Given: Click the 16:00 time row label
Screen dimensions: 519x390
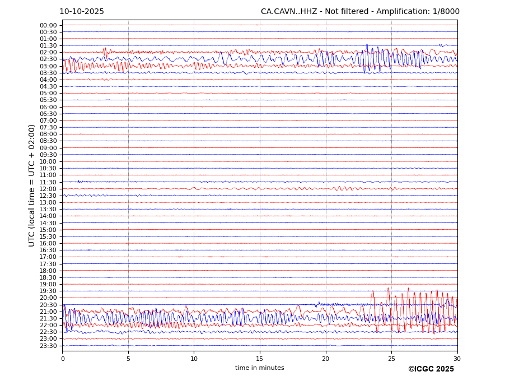Looking at the screenshot, I should tap(48, 243).
